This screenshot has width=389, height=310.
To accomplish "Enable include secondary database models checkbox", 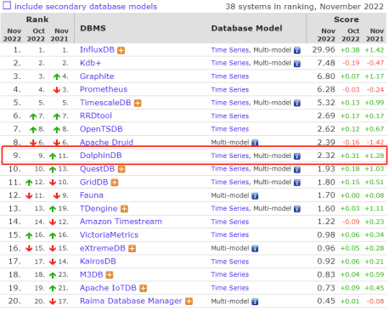I will (7, 6).
